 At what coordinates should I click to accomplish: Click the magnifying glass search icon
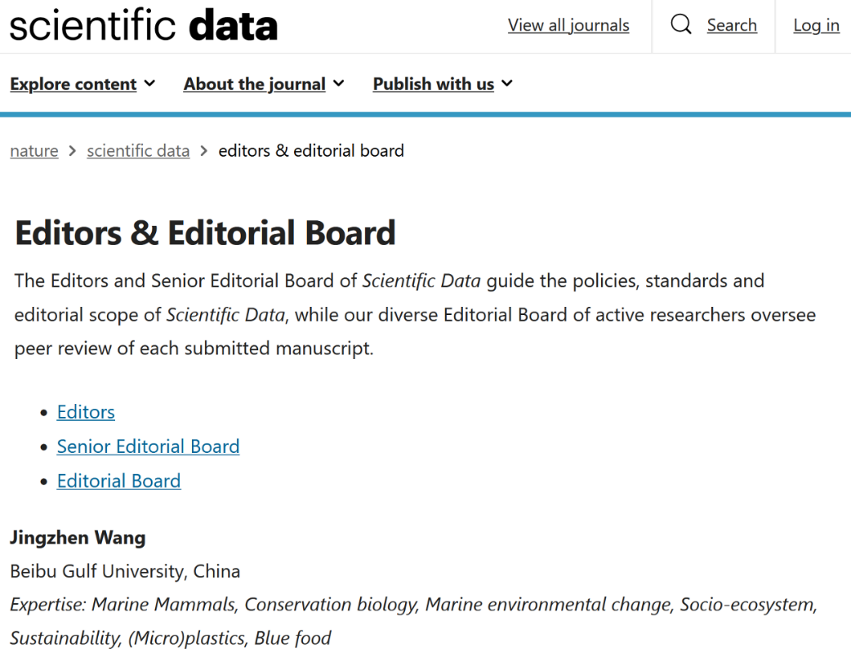pos(681,25)
